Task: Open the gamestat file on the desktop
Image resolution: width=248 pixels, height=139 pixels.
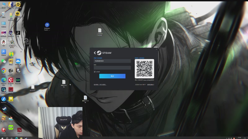Action: tap(33, 88)
